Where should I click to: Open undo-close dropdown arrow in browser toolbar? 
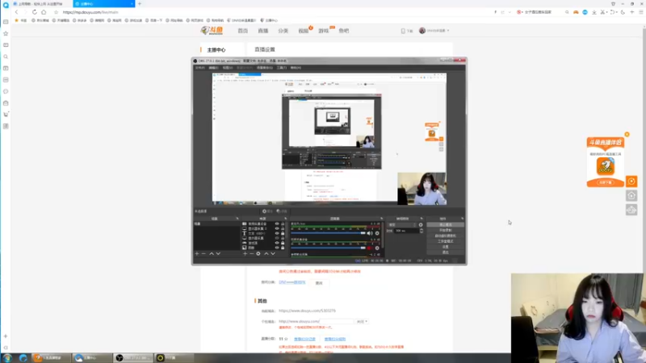[617, 12]
